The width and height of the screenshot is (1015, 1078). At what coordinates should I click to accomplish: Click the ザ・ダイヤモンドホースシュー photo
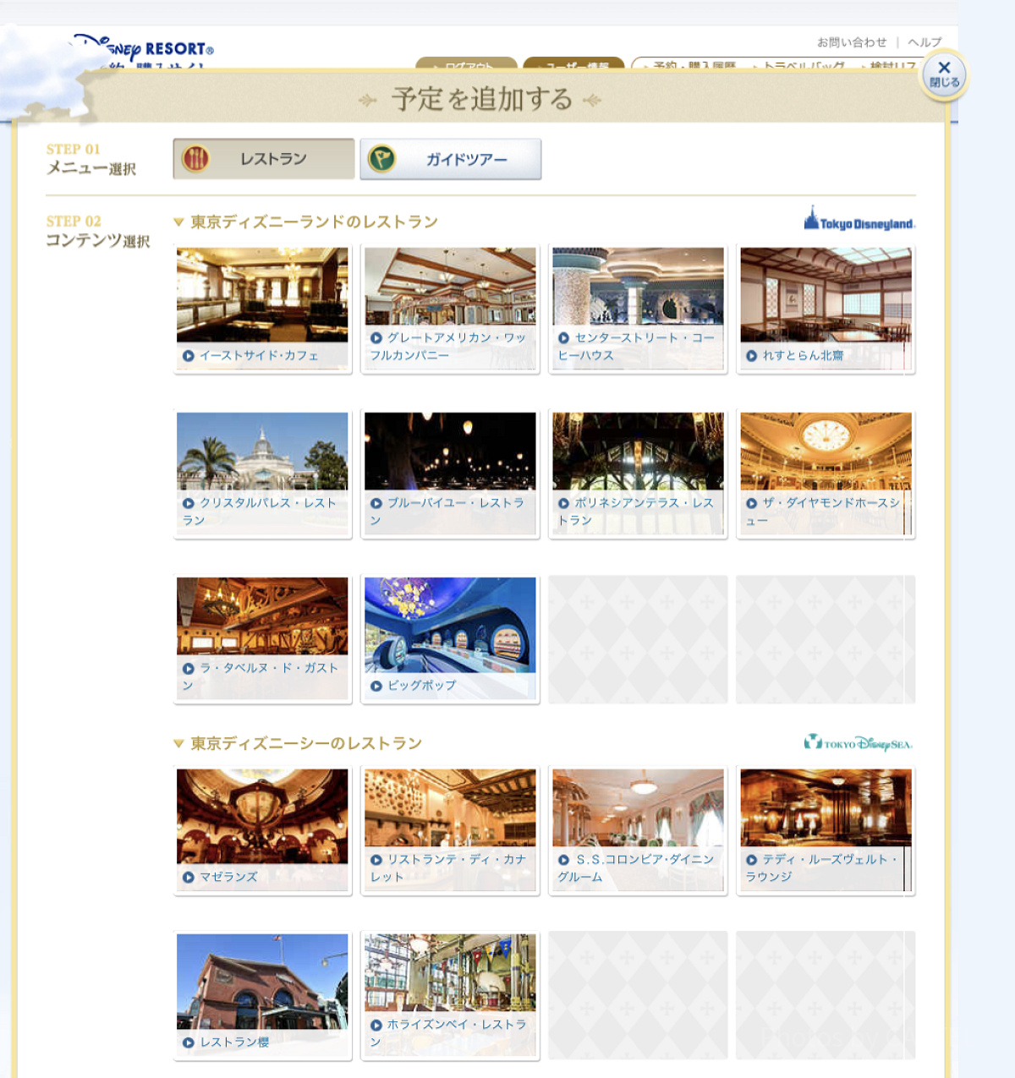(x=826, y=451)
